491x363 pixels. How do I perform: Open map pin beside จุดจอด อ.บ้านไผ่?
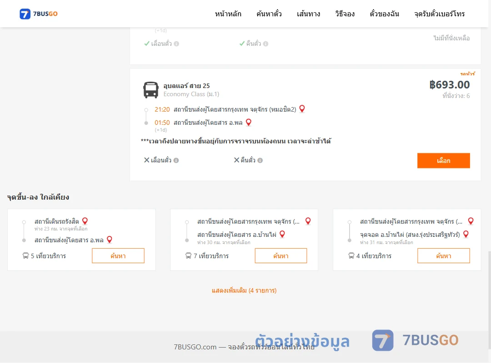466,234
